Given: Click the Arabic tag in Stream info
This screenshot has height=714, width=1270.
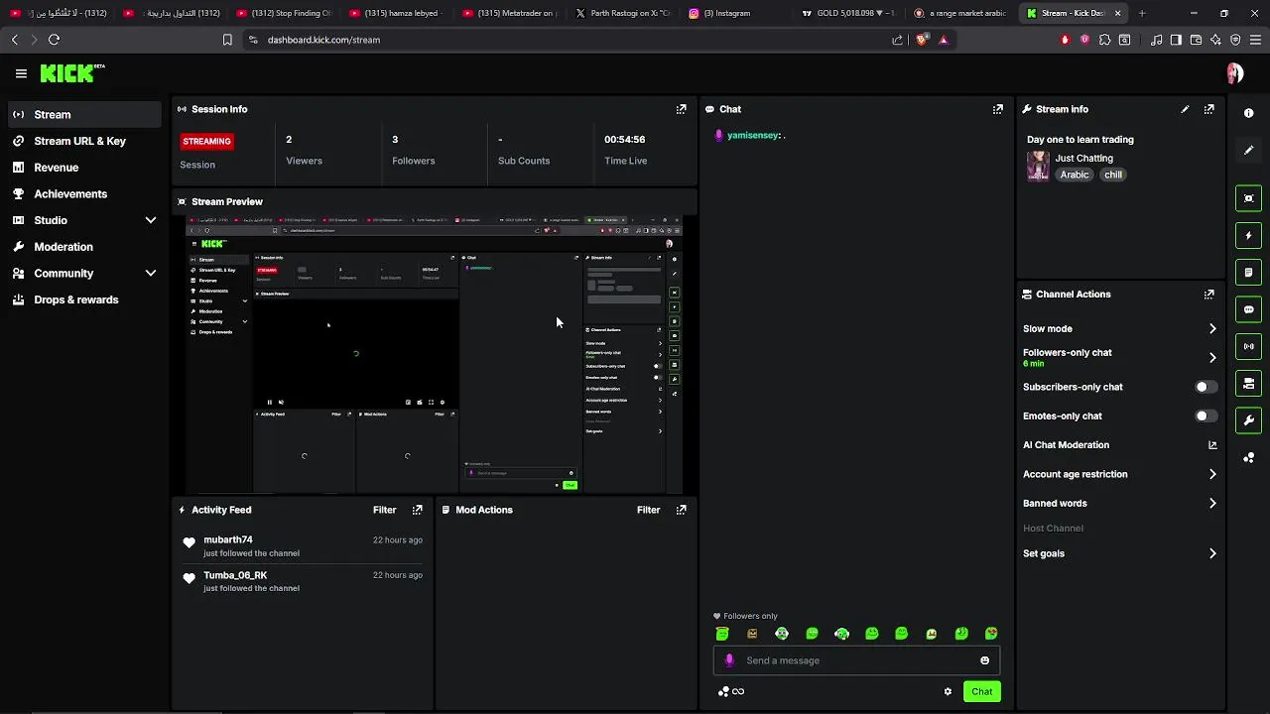Looking at the screenshot, I should pyautogui.click(x=1075, y=175).
